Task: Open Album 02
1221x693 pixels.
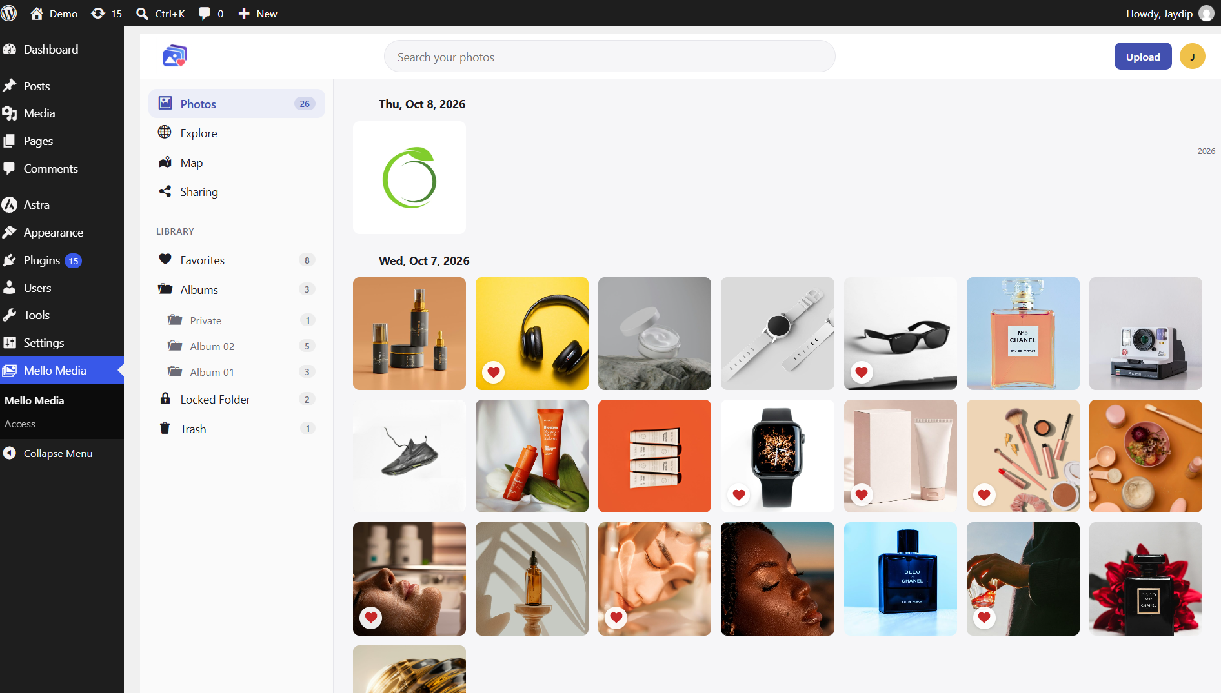Action: tap(241, 346)
